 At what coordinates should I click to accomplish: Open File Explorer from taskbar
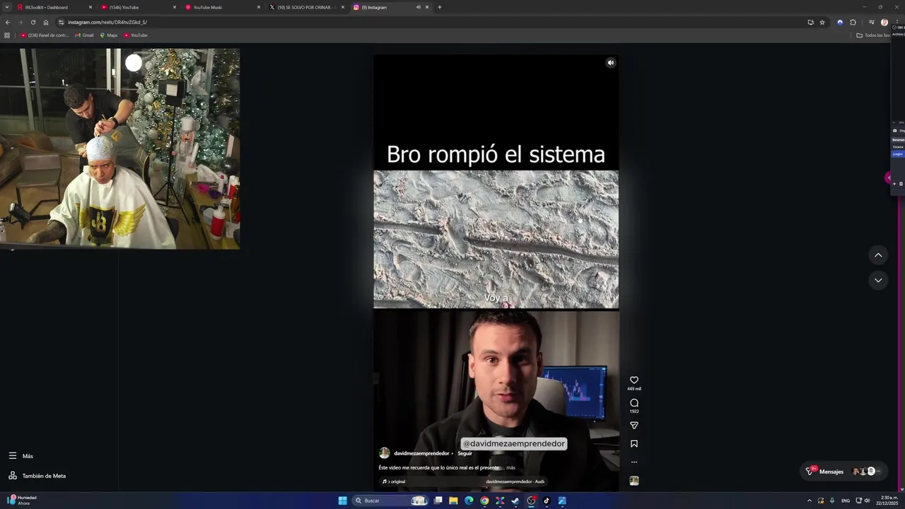click(x=453, y=501)
